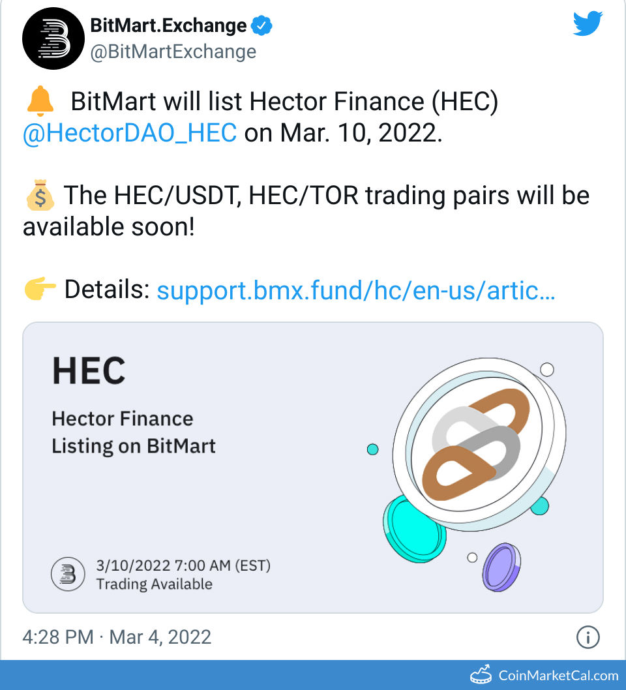Click the blue verified badge
The width and height of the screenshot is (626, 690).
(x=262, y=25)
